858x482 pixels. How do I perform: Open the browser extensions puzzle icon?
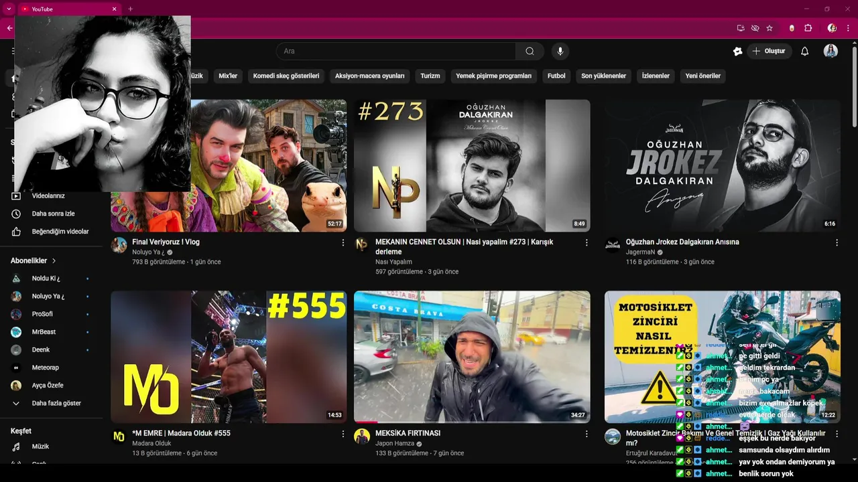[x=808, y=28]
